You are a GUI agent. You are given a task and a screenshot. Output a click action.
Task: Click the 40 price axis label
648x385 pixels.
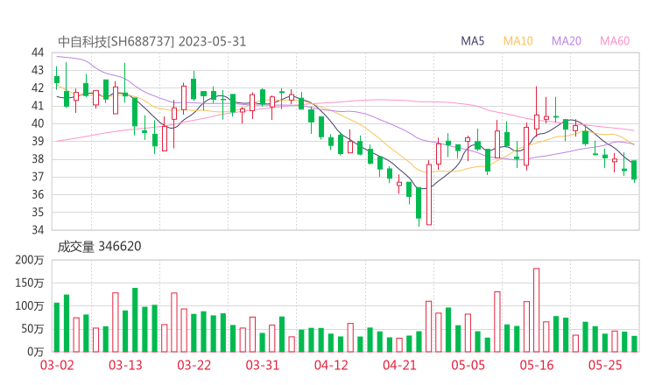click(x=38, y=123)
